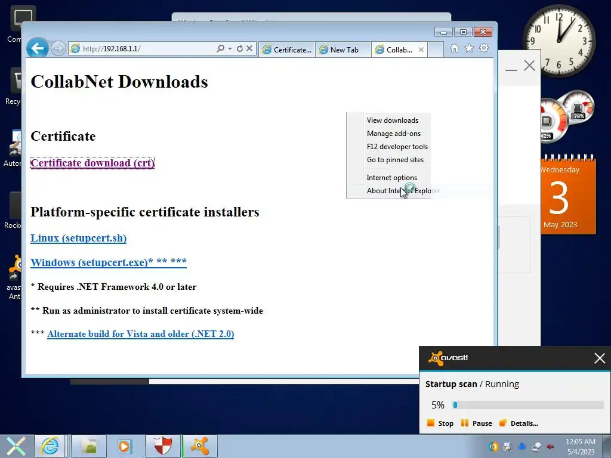Click the blue chip tray icon
The height and width of the screenshot is (458, 611).
click(521, 447)
